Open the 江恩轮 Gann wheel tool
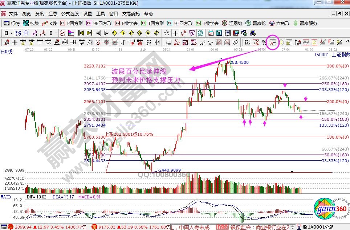 click(x=232, y=23)
